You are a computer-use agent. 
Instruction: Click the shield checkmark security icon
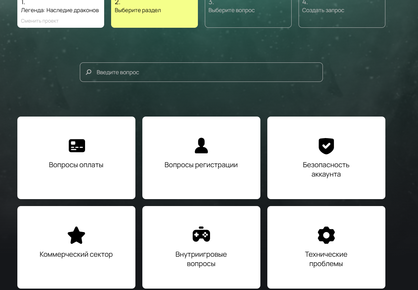pyautogui.click(x=326, y=146)
